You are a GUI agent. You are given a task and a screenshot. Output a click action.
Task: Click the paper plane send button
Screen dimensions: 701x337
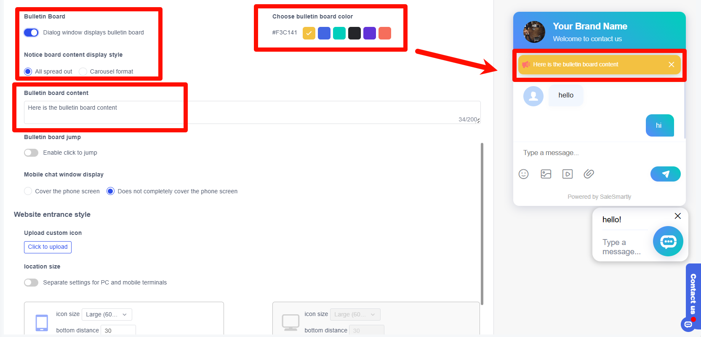[666, 174]
